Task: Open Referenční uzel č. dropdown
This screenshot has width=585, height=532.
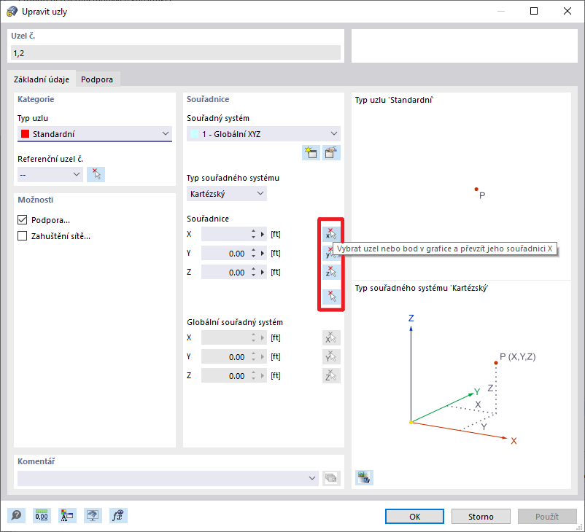Action: coord(50,174)
